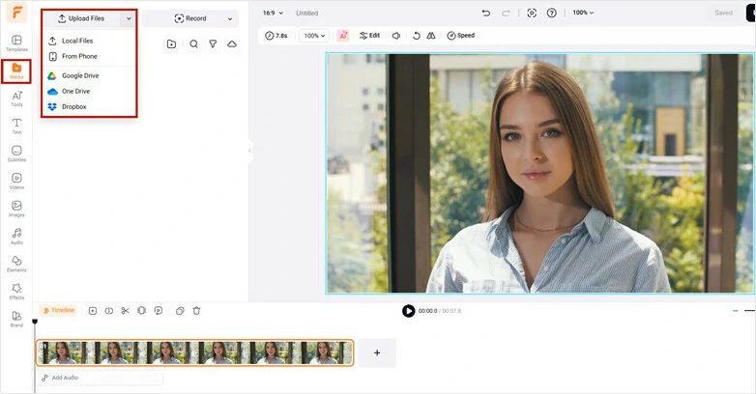The width and height of the screenshot is (756, 394).
Task: Click the Saved status text
Action: [x=723, y=13]
